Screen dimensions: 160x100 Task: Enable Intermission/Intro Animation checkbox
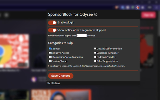50,57
